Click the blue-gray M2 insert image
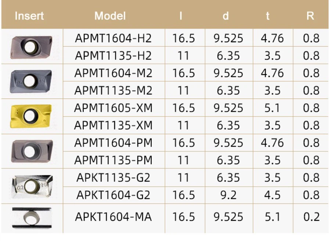Image resolution: width=331 pixels, height=241 pixels. 31,82
